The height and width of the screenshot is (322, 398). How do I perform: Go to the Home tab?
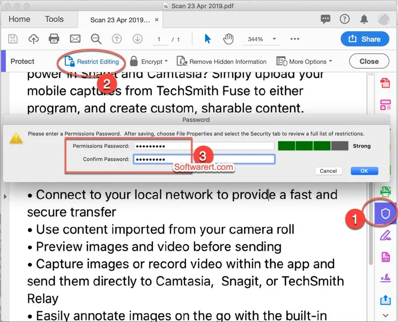[x=19, y=19]
